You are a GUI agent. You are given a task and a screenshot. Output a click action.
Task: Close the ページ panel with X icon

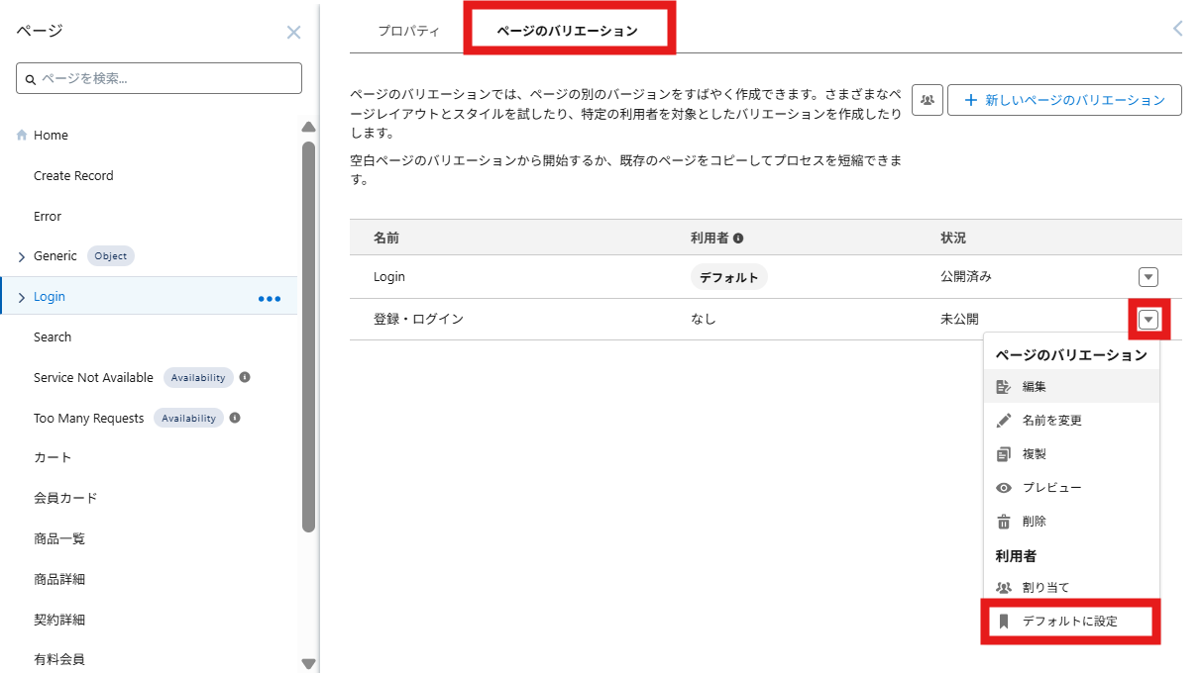(x=293, y=33)
